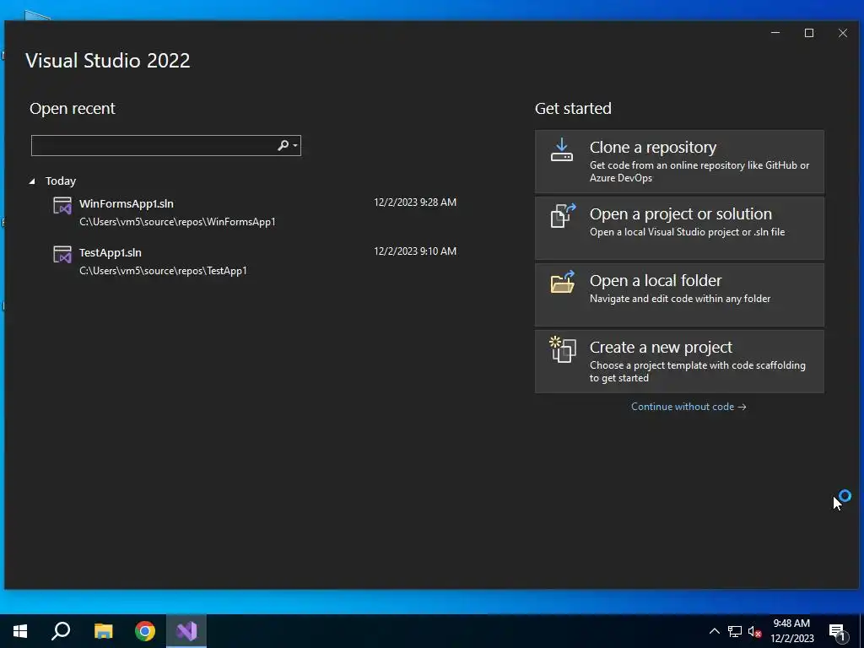
Task: Choose Create a new project
Action: coord(679,361)
